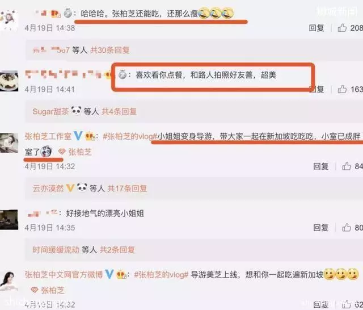Expand 共2条回复 replies
Image resolution: width=363 pixels, height=310 pixels.
(x=117, y=250)
